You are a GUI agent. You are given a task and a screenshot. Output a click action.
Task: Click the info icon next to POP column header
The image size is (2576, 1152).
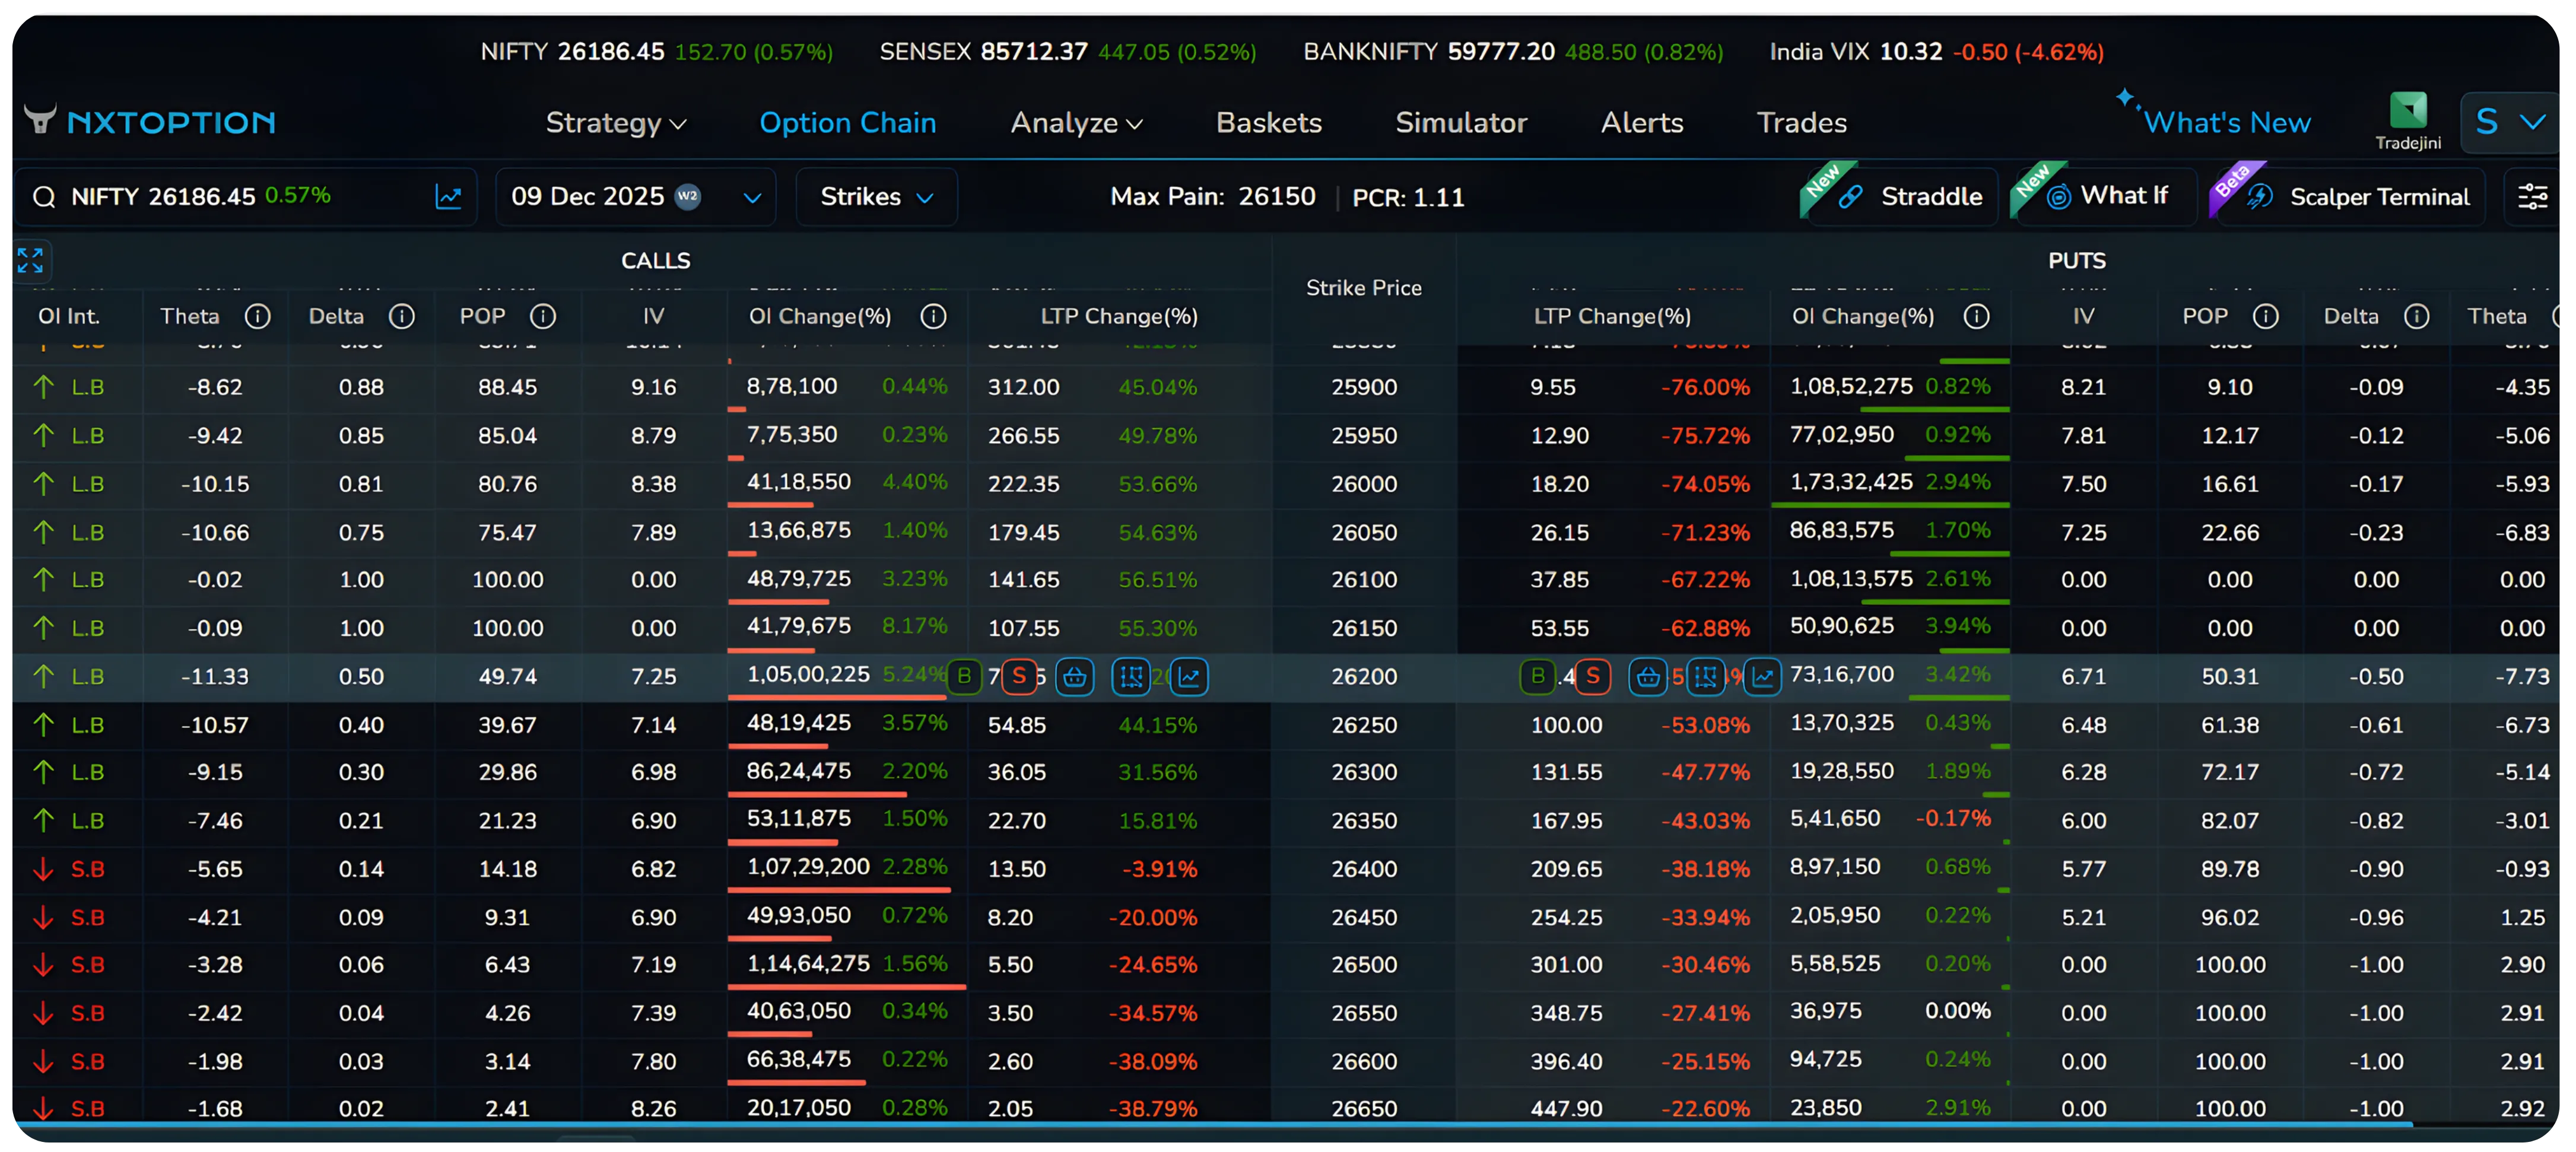pyautogui.click(x=543, y=316)
